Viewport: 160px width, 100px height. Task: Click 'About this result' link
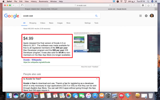[86, 67]
